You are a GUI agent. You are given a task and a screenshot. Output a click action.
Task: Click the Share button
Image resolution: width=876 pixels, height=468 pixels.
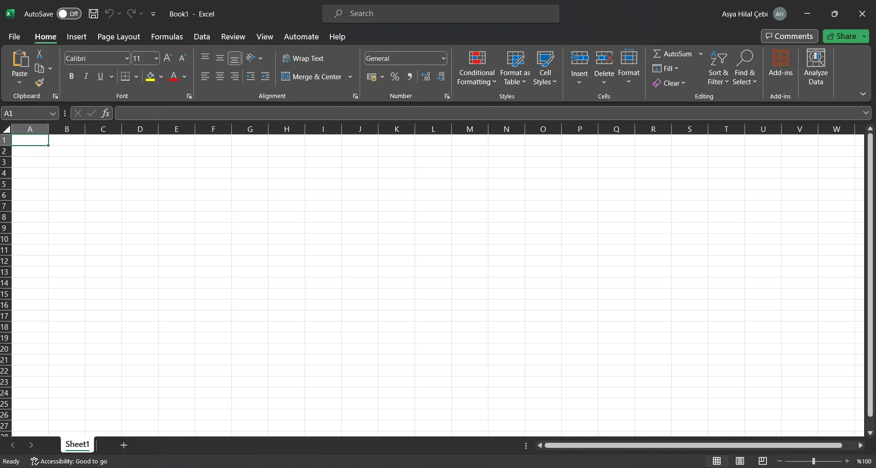click(842, 36)
